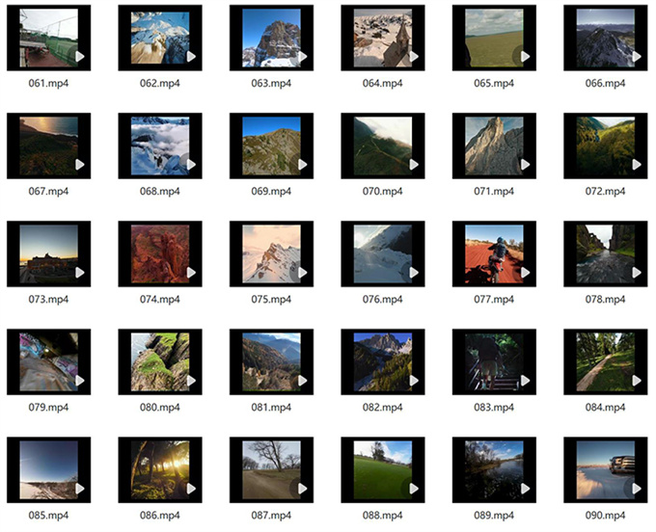Screen dimensions: 656x532
Task: Select the 075.mp4 file name label
Action: pos(271,299)
